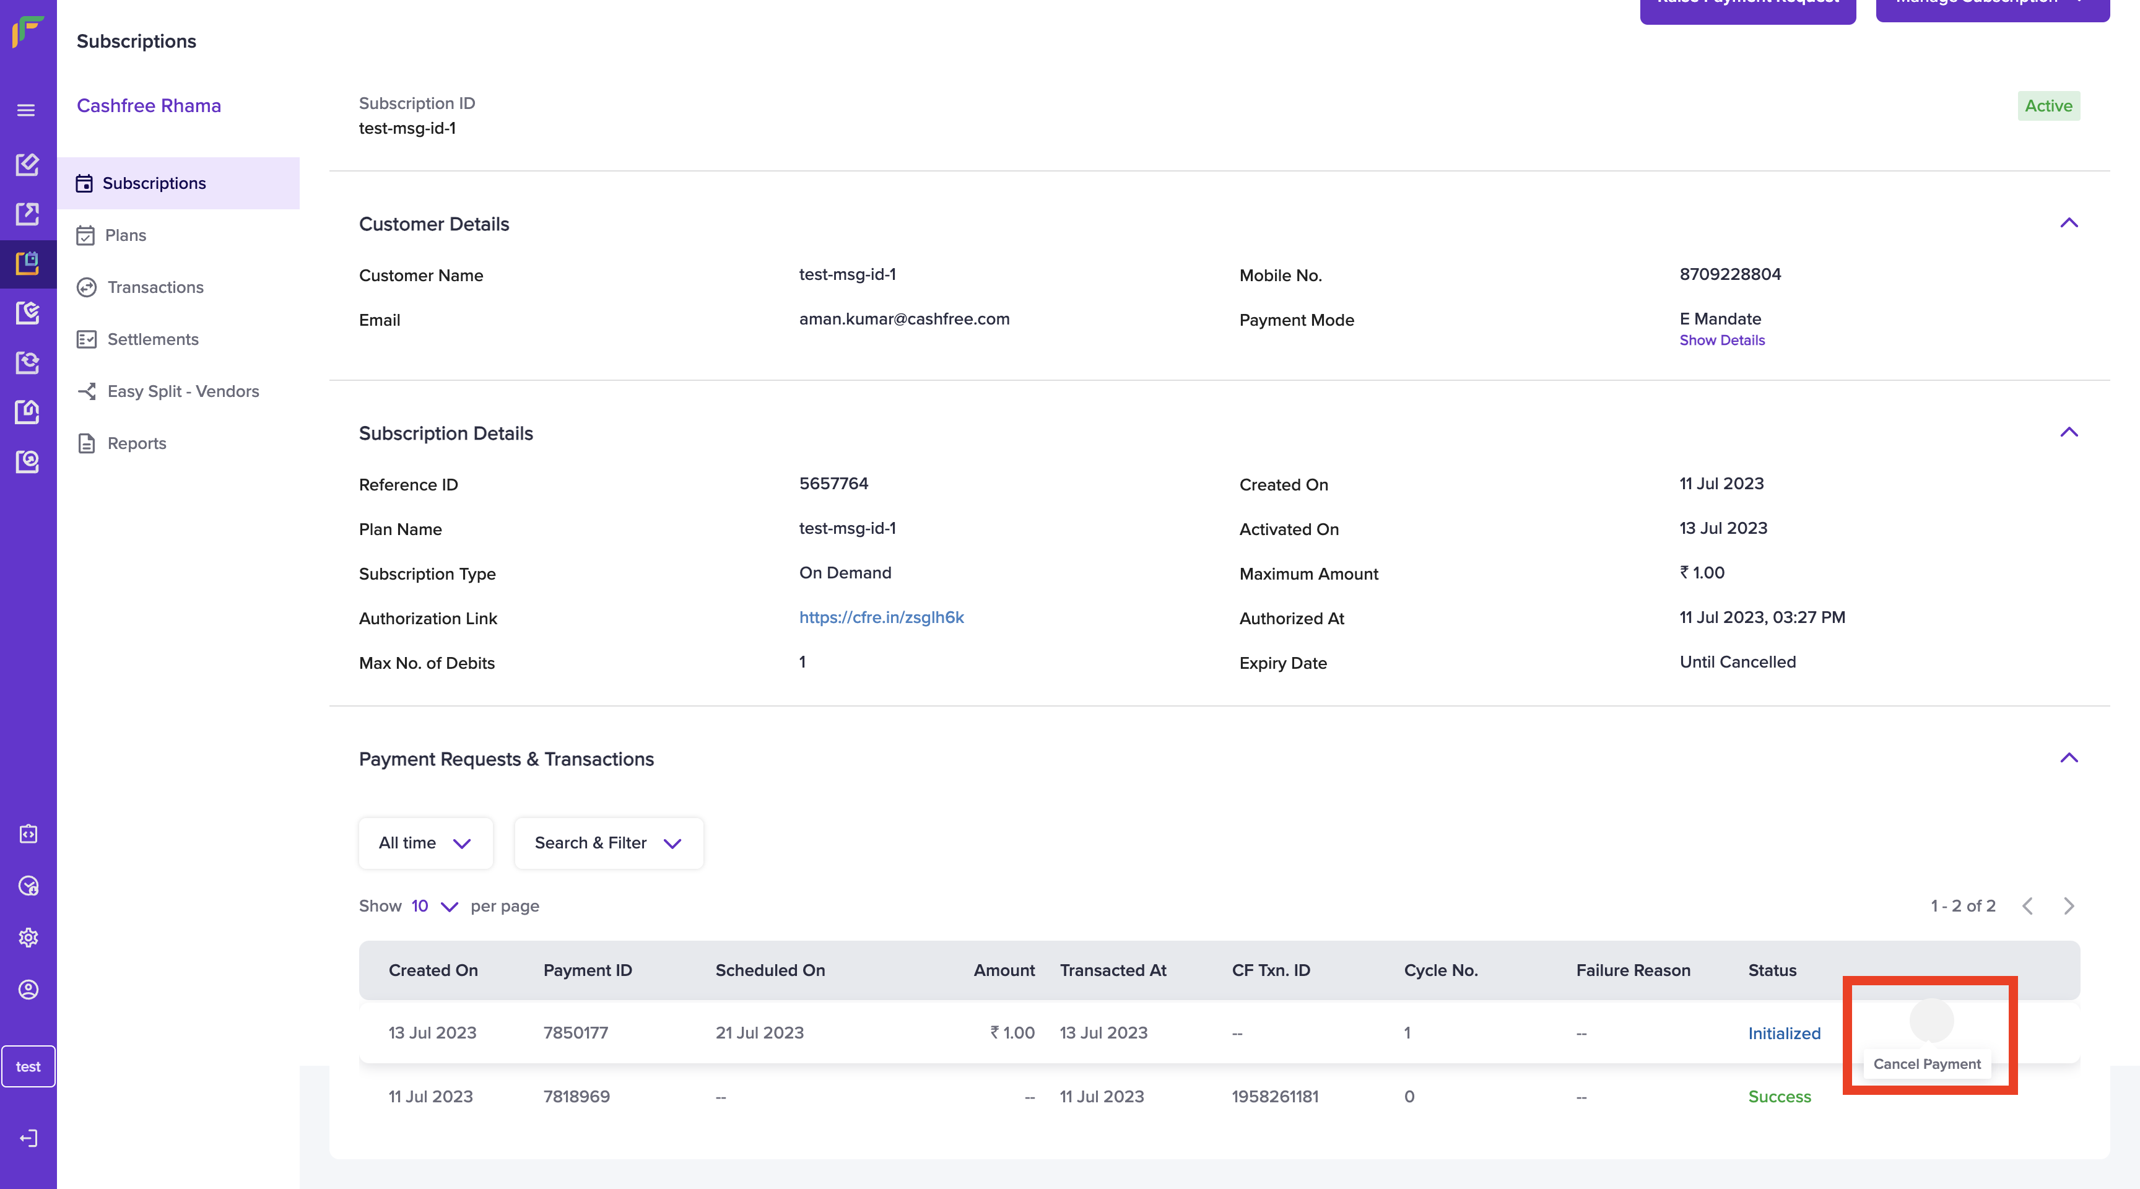Click the hamburger menu icon in sidebar
Image resolution: width=2140 pixels, height=1189 pixels.
pos(27,110)
